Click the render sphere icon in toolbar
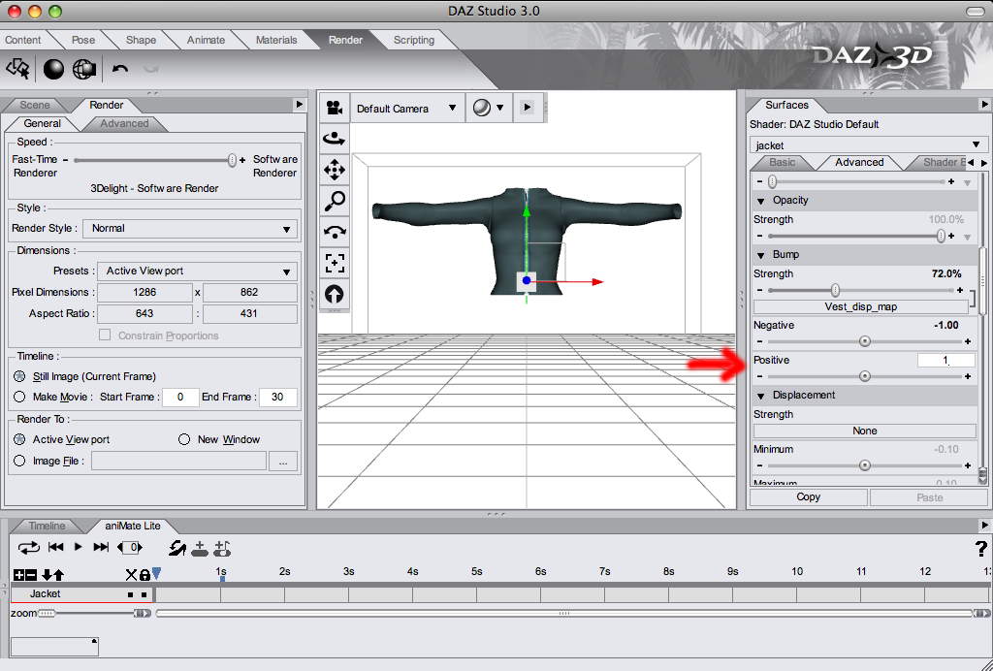The width and height of the screenshot is (993, 671). click(53, 69)
